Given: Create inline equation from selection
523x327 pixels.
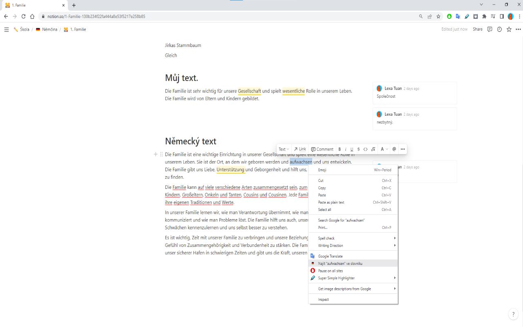Looking at the screenshot, I should (x=373, y=149).
